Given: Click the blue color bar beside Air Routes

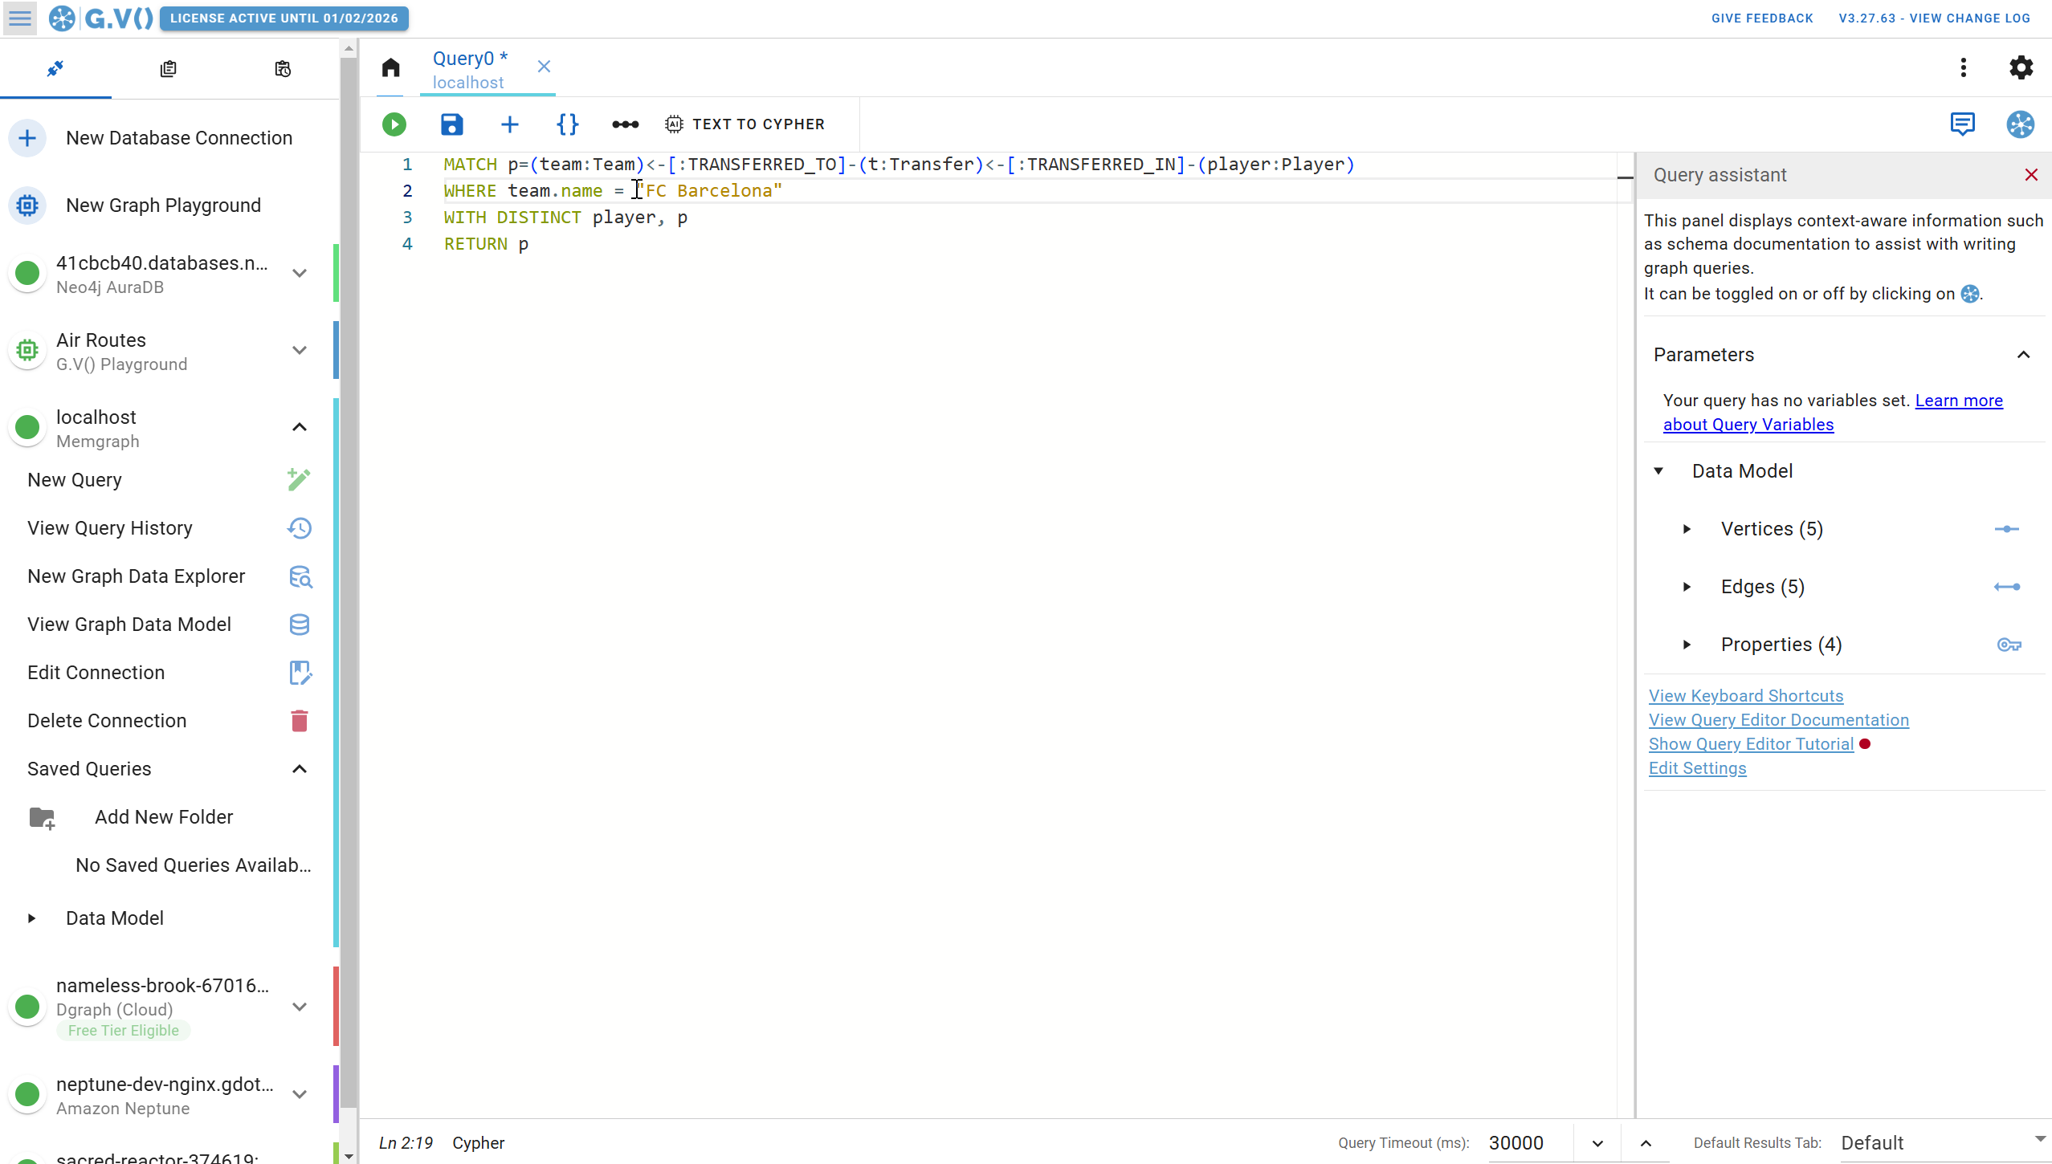Looking at the screenshot, I should click(x=336, y=350).
